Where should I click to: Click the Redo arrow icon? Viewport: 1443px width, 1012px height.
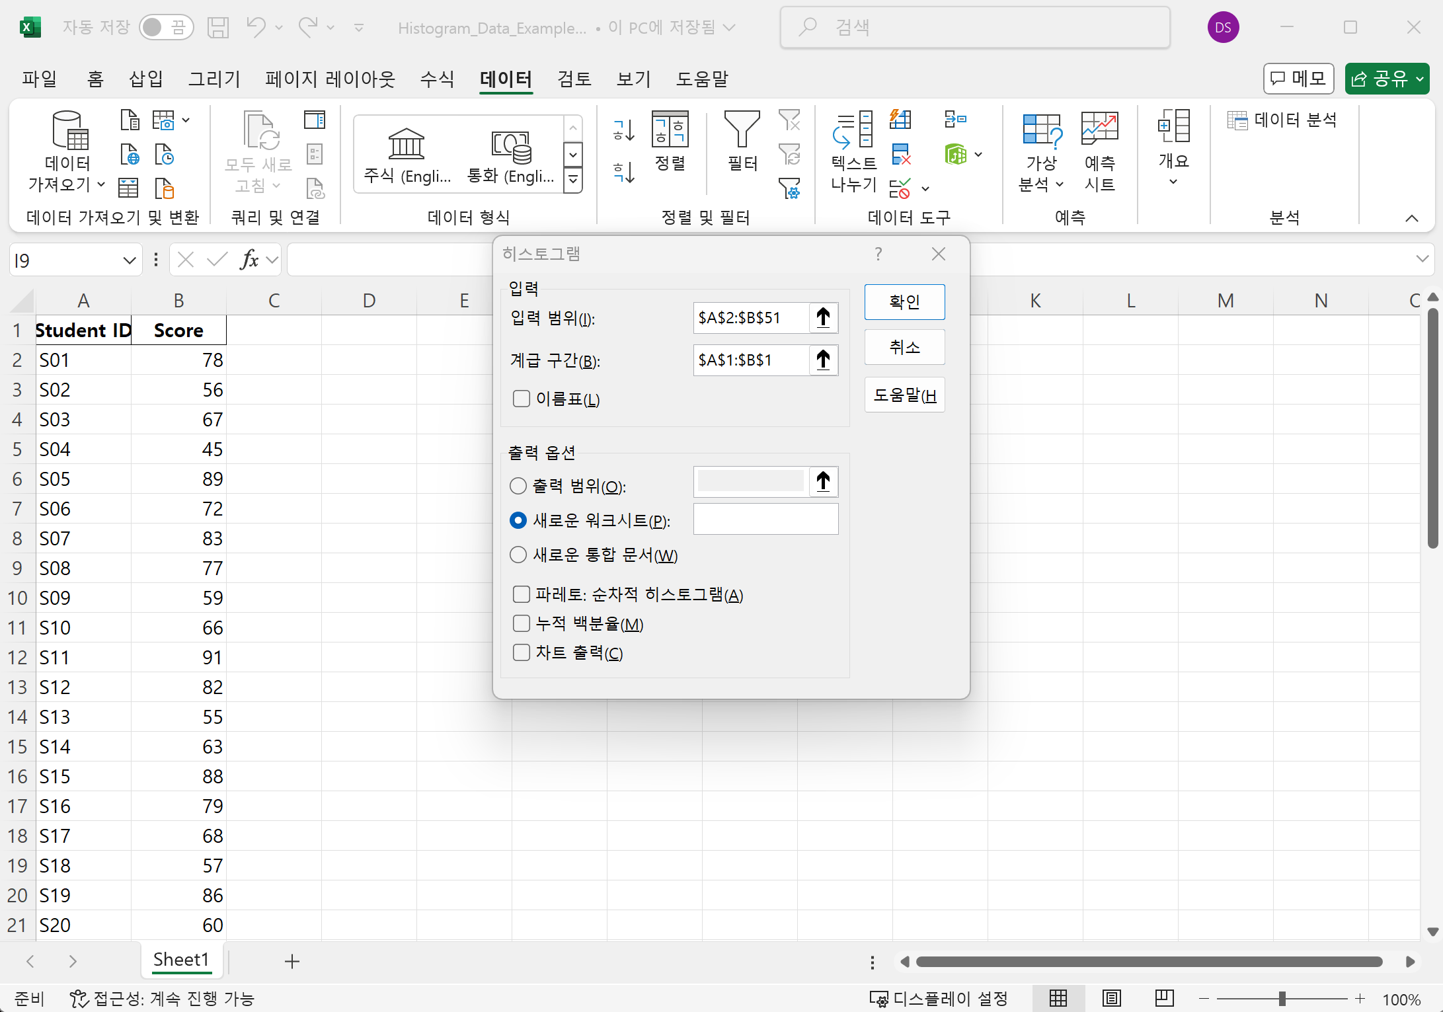coord(308,27)
